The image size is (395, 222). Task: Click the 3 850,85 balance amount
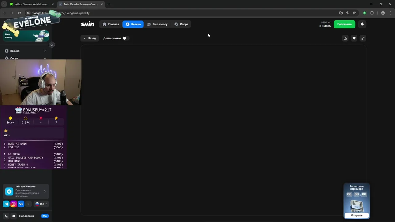click(x=325, y=26)
